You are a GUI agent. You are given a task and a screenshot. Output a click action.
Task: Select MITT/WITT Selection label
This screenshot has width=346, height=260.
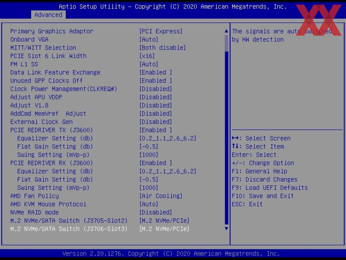pos(43,48)
